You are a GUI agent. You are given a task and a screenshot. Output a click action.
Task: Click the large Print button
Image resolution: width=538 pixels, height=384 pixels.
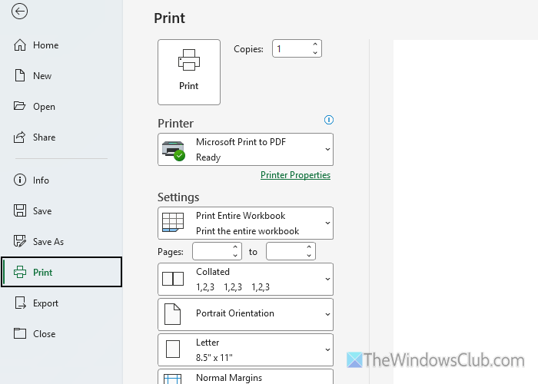coord(189,72)
